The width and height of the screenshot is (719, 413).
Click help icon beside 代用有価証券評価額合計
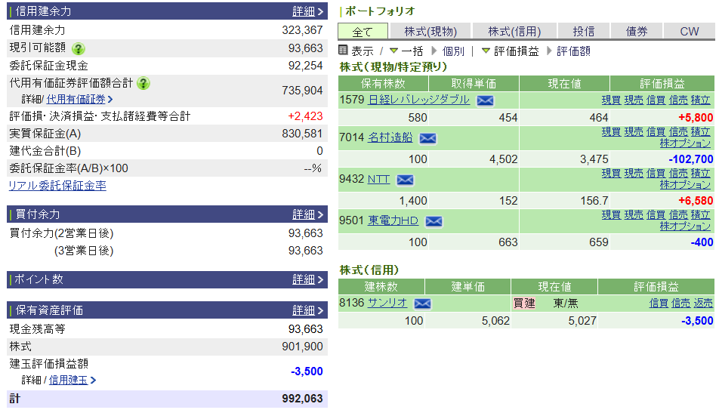pyautogui.click(x=143, y=83)
